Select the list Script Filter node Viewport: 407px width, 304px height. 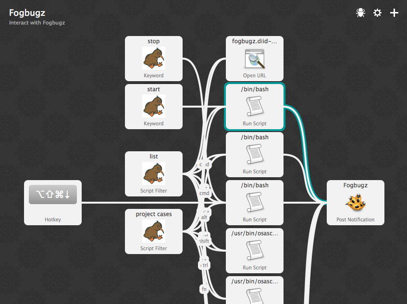(154, 174)
